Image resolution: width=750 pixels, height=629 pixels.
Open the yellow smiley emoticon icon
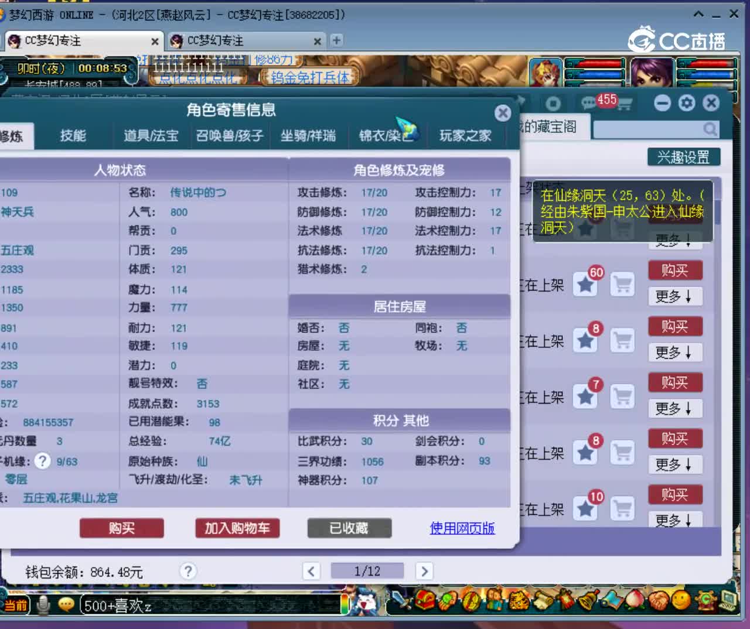[681, 600]
